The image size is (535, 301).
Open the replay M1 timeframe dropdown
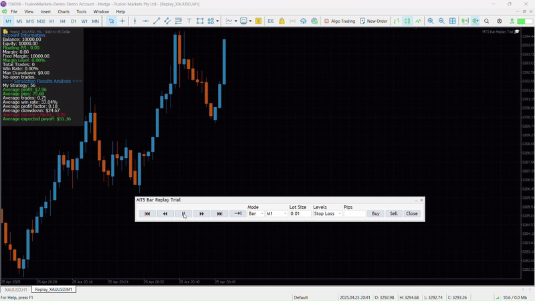(x=277, y=213)
